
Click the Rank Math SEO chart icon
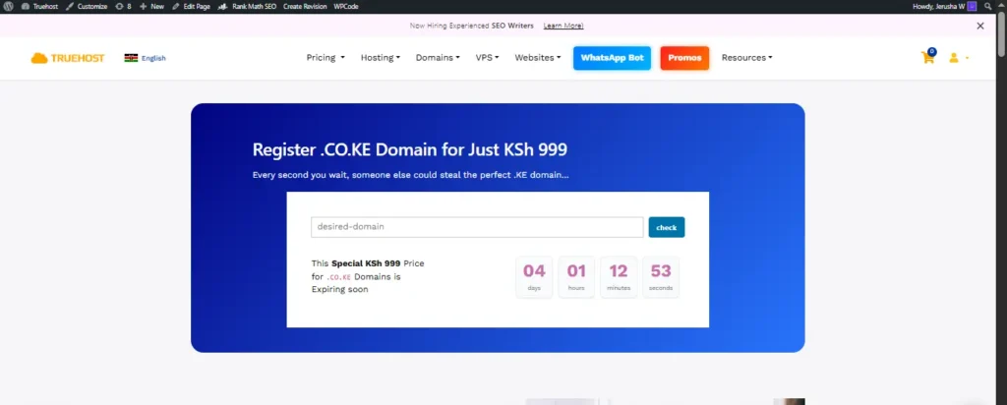[x=224, y=7]
